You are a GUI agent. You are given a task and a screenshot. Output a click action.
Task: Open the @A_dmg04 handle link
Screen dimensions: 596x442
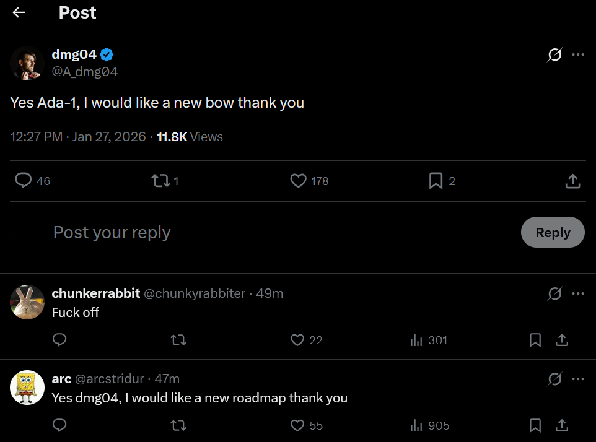(x=85, y=72)
